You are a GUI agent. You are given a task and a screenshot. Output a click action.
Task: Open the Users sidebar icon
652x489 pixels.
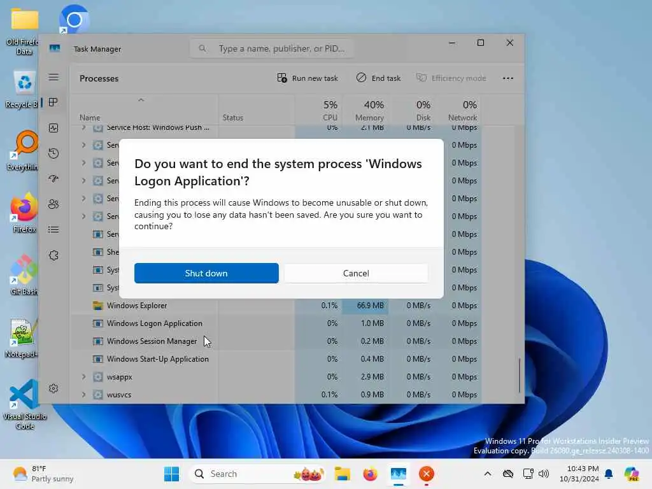pos(53,204)
